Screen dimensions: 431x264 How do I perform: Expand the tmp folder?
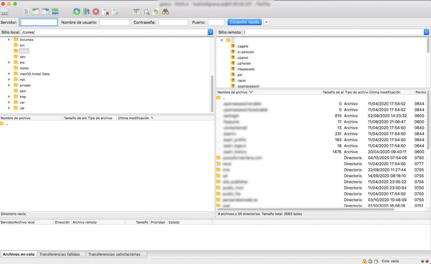coord(9,96)
